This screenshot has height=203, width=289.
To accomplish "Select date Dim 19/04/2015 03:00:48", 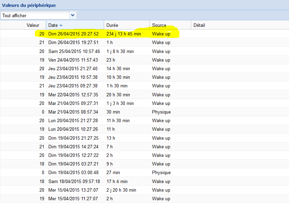I will (x=73, y=173).
